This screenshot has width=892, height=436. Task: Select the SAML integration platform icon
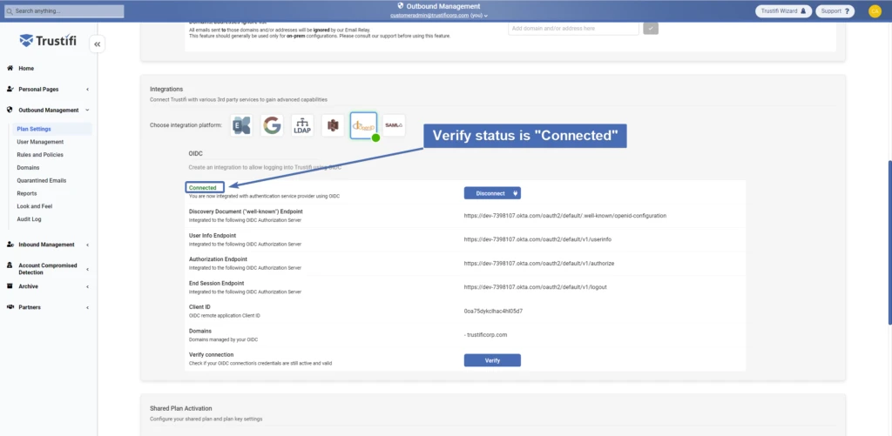point(394,126)
